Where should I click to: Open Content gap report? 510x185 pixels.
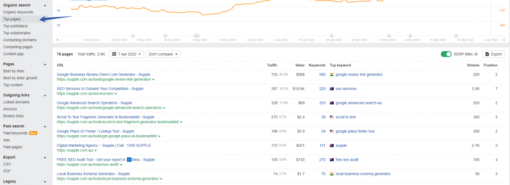tap(13, 54)
